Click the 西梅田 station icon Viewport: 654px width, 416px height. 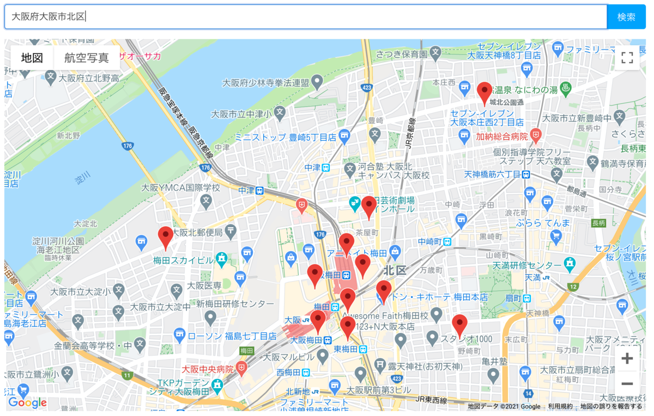pos(306,373)
